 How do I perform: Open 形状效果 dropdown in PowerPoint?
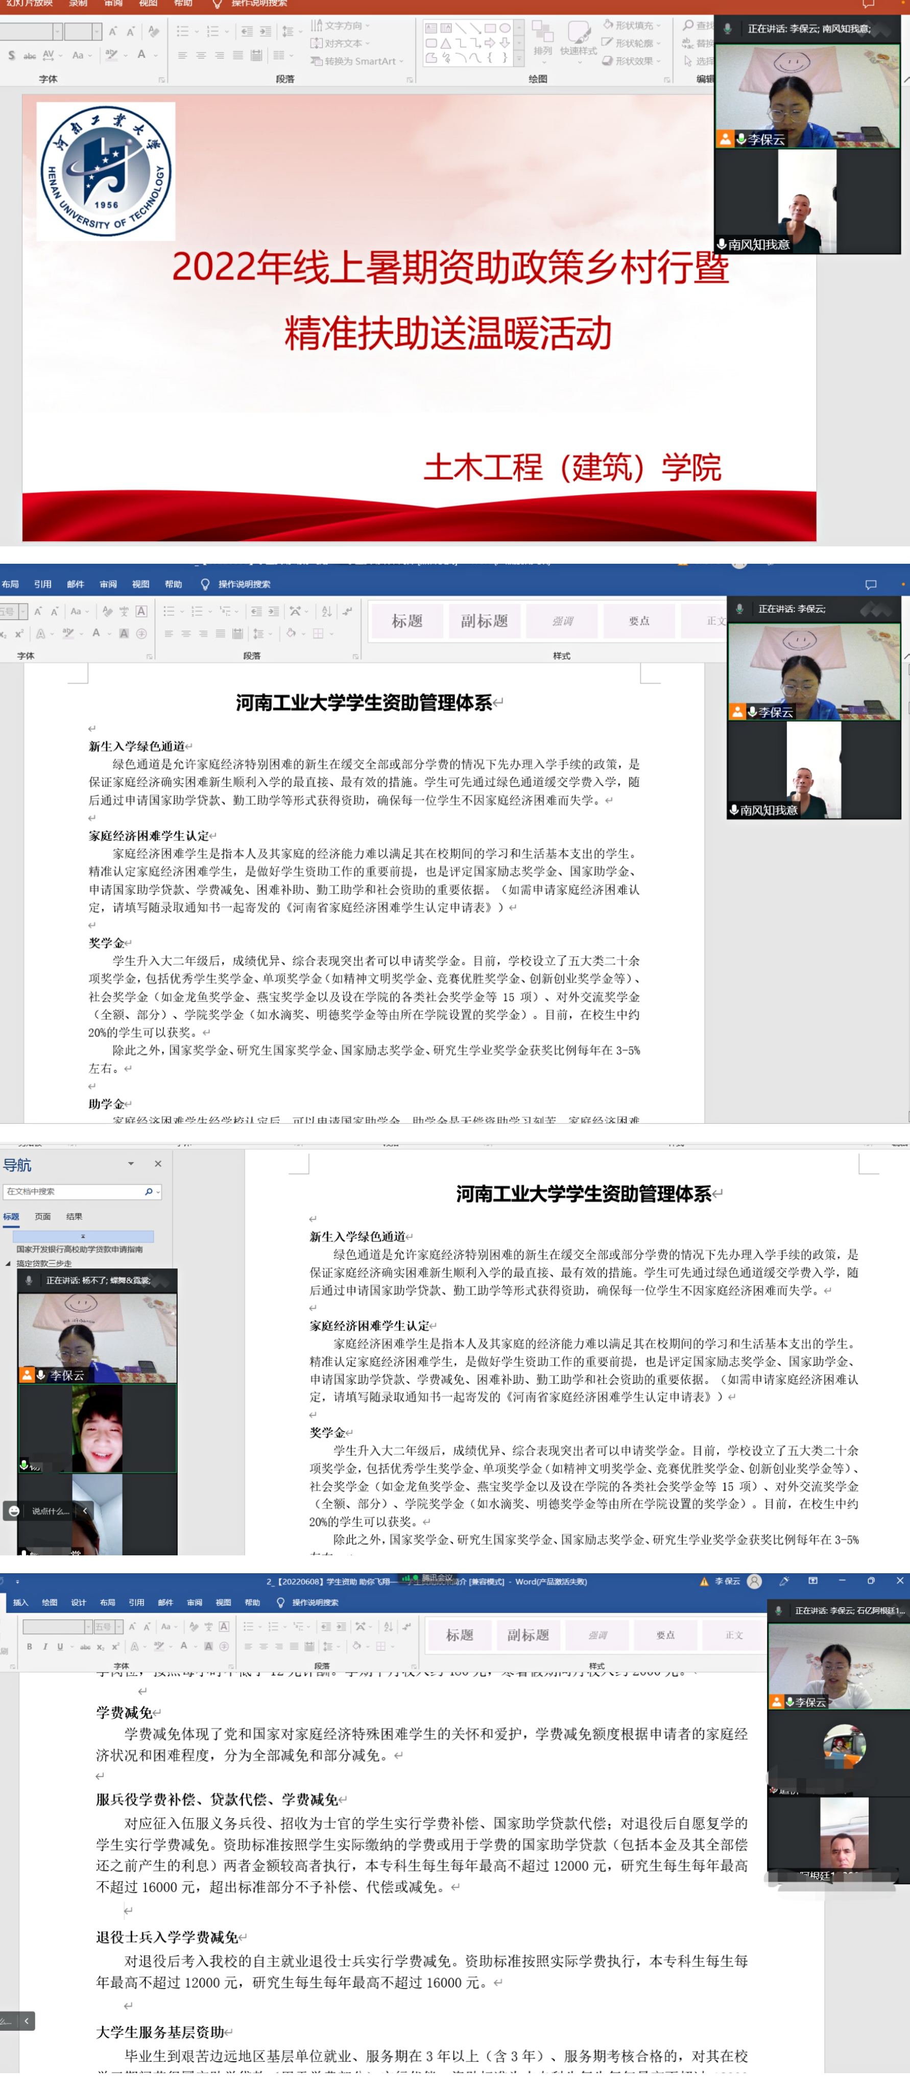632,61
